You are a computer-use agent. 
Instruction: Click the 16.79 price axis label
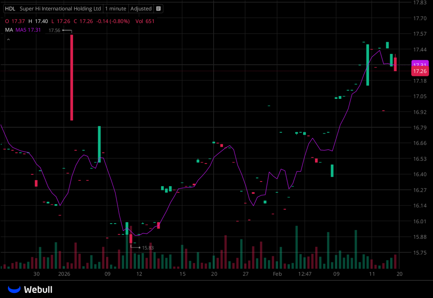(420, 127)
